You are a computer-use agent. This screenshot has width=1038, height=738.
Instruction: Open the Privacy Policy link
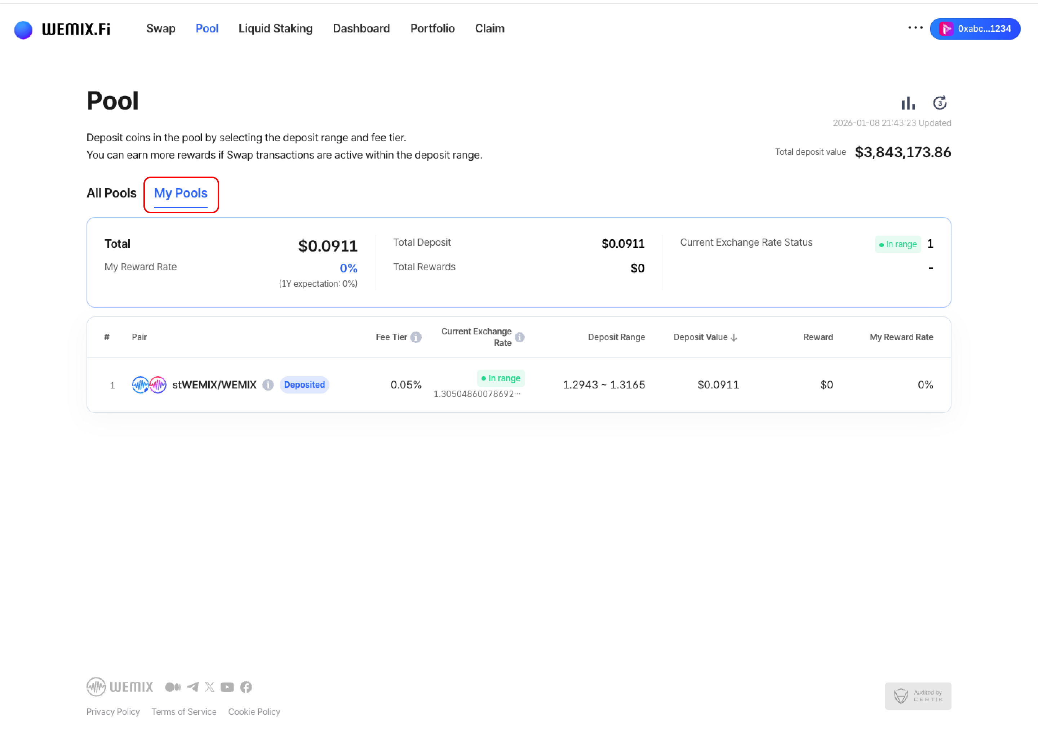coord(113,712)
